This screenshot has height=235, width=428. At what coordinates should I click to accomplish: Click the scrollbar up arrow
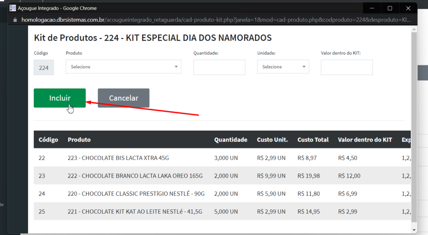(x=414, y=28)
